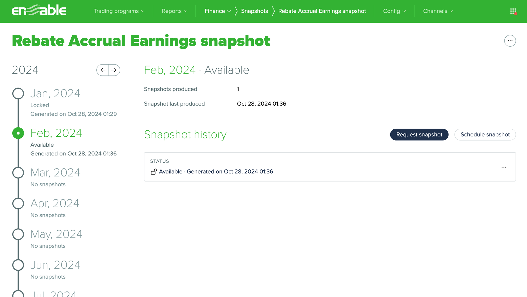Go to next year with right arrow
Viewport: 527px width, 297px height.
pyautogui.click(x=114, y=70)
